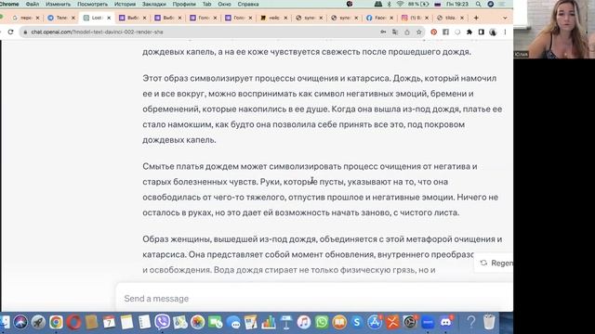Screen dimensions: 595x334
Task: Open the Файл menu
Action: [33, 4]
